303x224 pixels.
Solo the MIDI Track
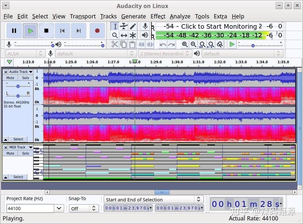click(25, 153)
